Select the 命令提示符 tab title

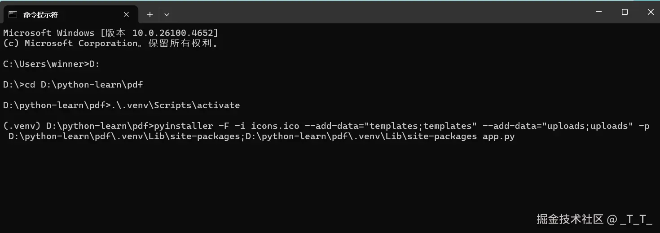click(40, 14)
